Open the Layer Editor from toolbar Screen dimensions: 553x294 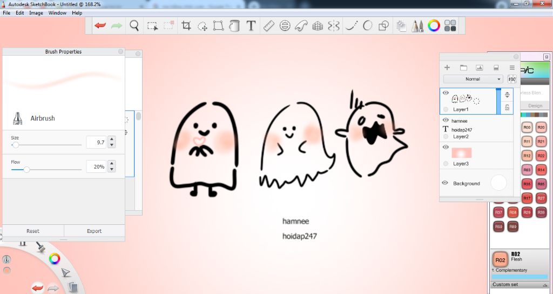[x=401, y=26]
